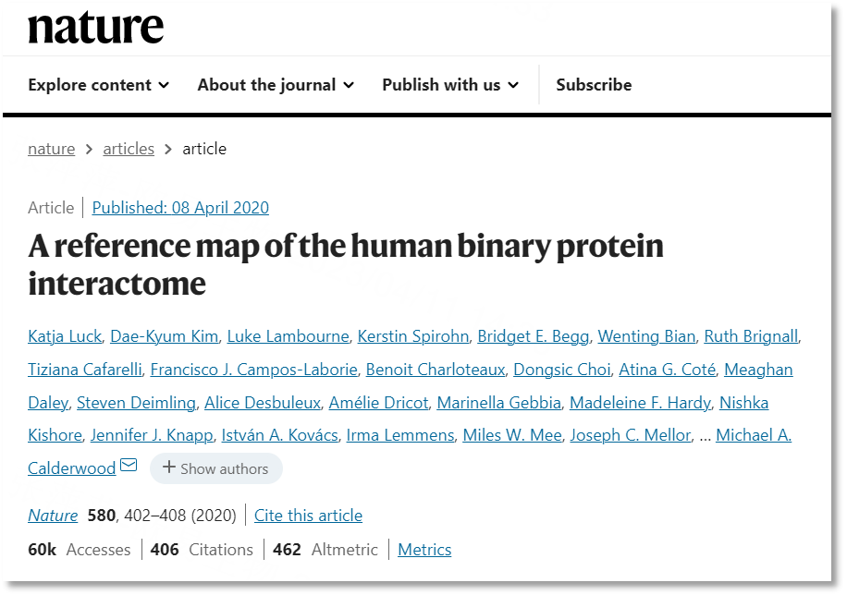Screen dimensions: 847x595
Task: Open the Cite this article link
Action: pyautogui.click(x=309, y=516)
